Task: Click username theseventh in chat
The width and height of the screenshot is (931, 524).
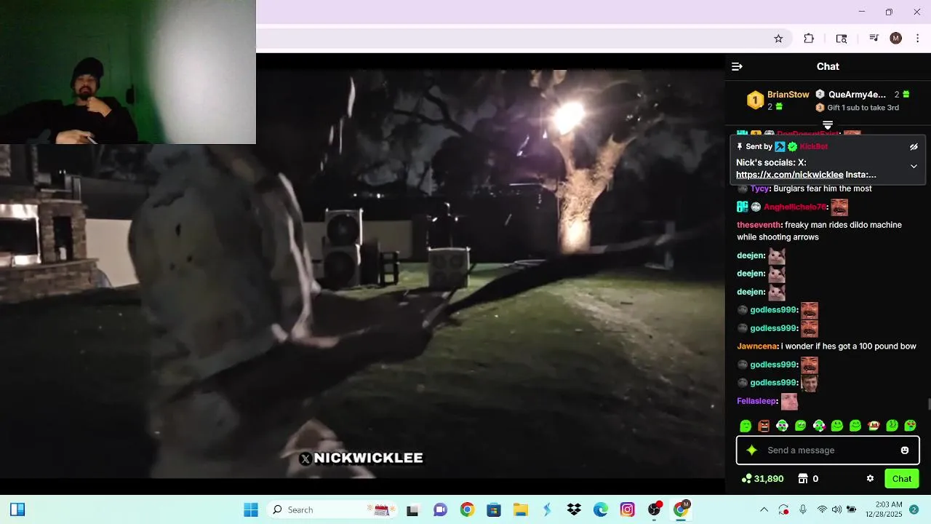Action: [758, 225]
